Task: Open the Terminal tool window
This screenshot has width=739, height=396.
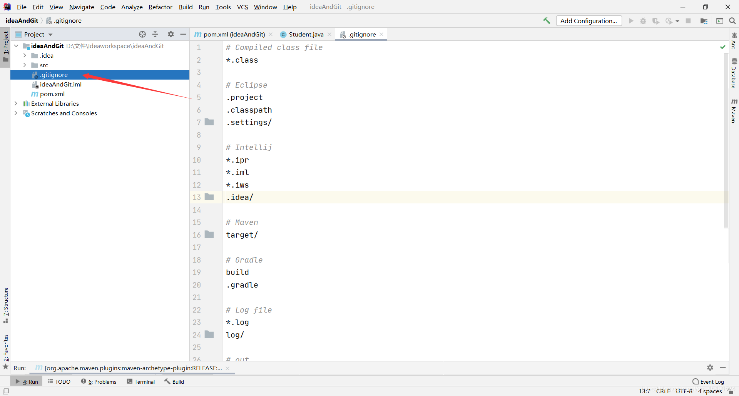Action: pos(141,381)
